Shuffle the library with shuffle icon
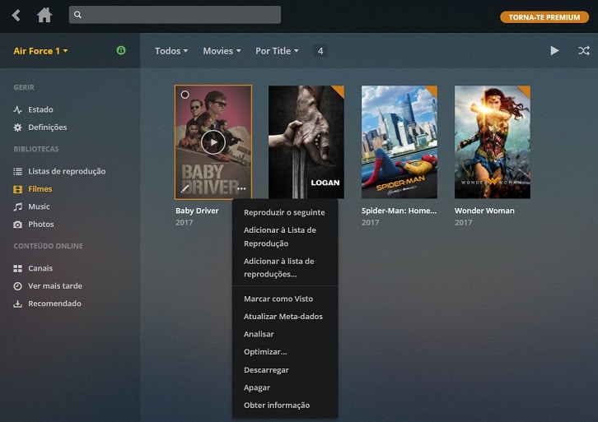 (583, 50)
